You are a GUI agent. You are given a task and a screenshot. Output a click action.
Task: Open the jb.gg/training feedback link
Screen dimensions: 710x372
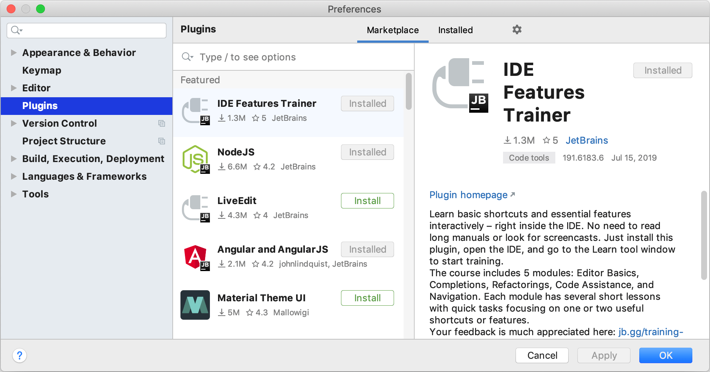[651, 332]
